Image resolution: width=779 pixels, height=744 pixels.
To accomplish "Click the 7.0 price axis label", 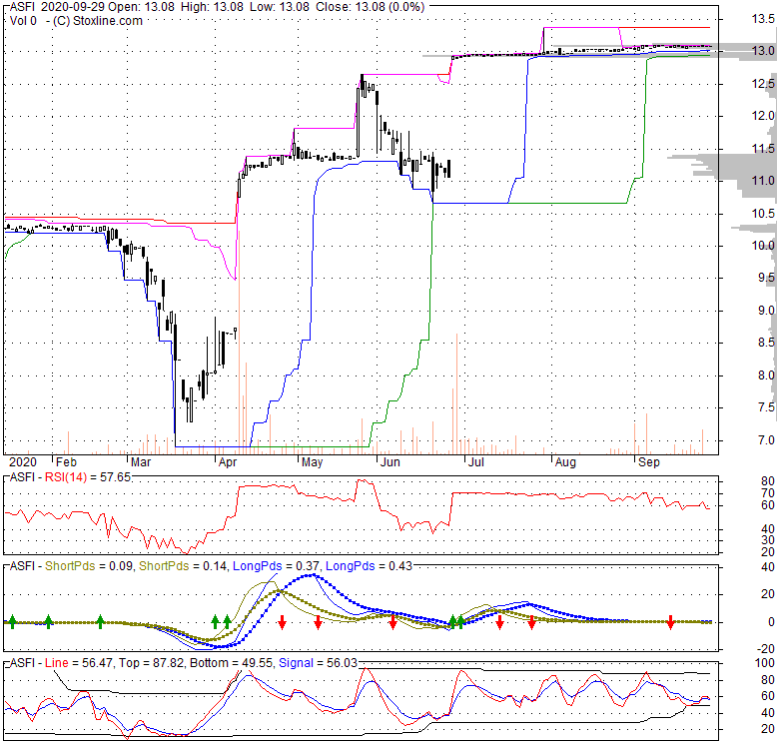I will coord(766,440).
